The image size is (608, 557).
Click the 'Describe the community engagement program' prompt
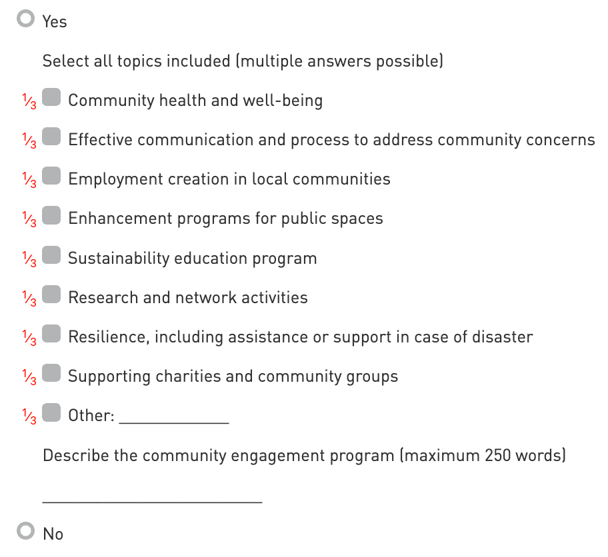[x=304, y=456]
